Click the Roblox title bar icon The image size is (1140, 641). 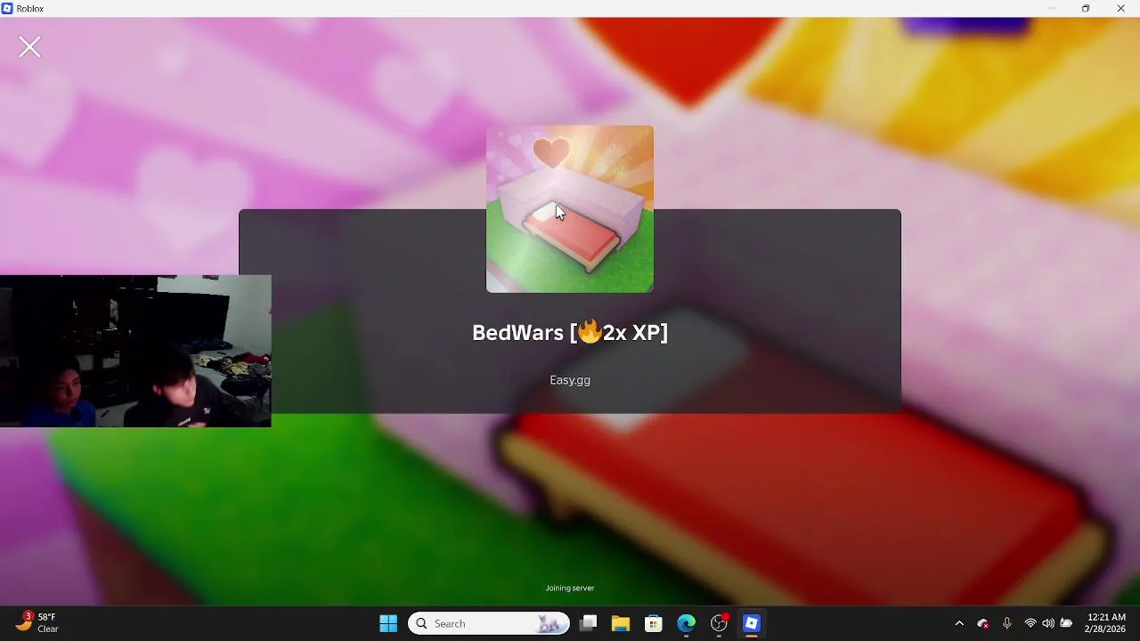click(7, 8)
